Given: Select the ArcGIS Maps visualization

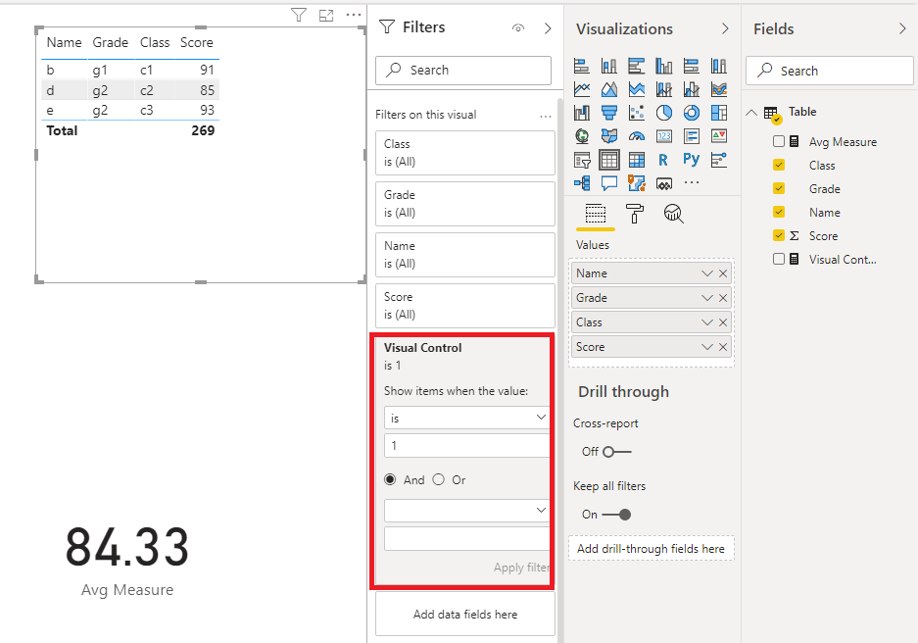Looking at the screenshot, I should click(637, 182).
